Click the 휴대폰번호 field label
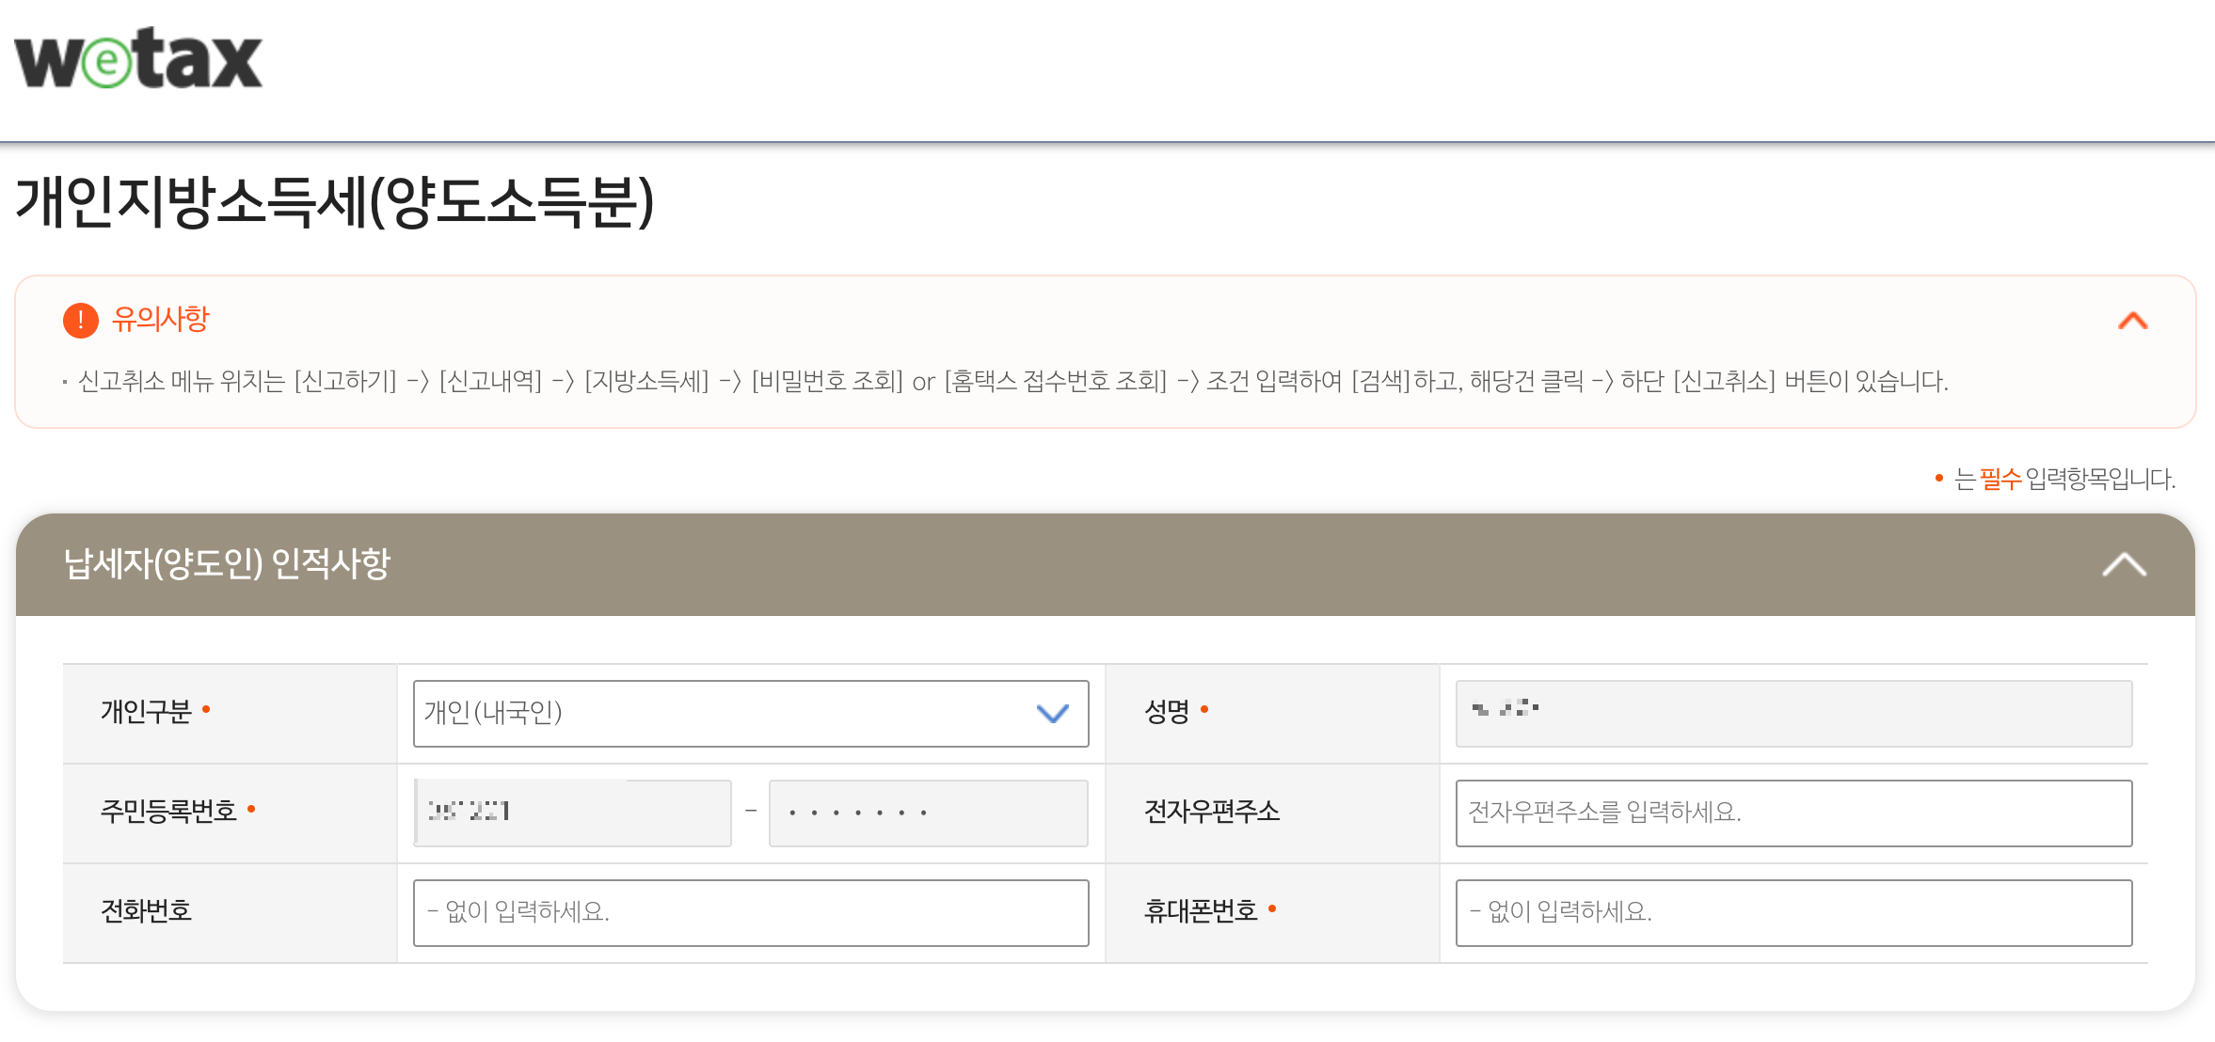This screenshot has height=1042, width=2215. click(x=1200, y=910)
